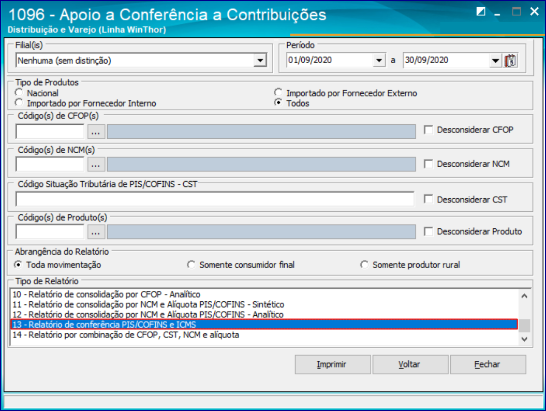Select report 12 - NCM e Alíquota Analítico

264,315
